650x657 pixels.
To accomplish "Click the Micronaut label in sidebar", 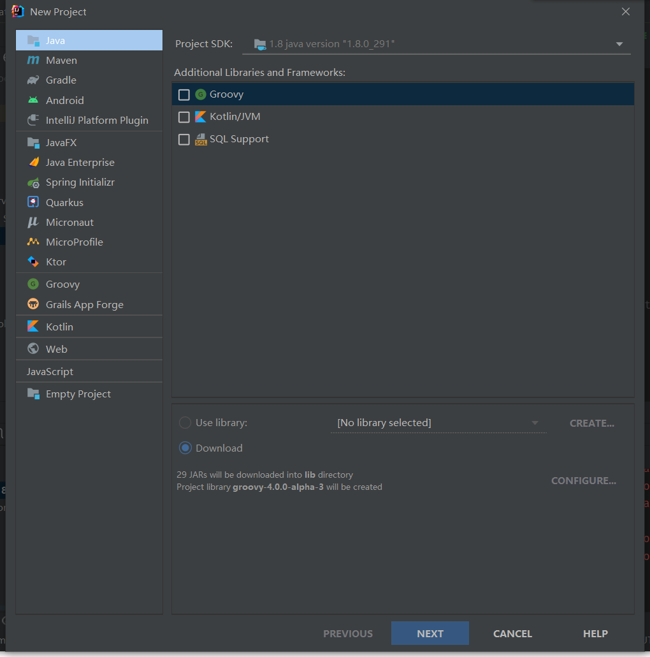I will [x=69, y=222].
